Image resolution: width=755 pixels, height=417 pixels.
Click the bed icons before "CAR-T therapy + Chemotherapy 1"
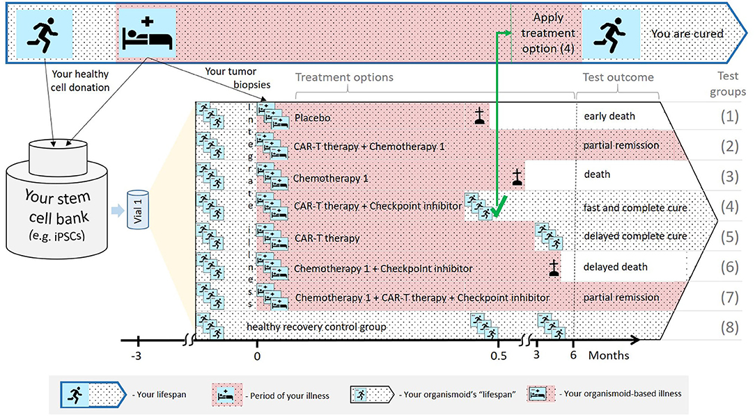(x=272, y=146)
